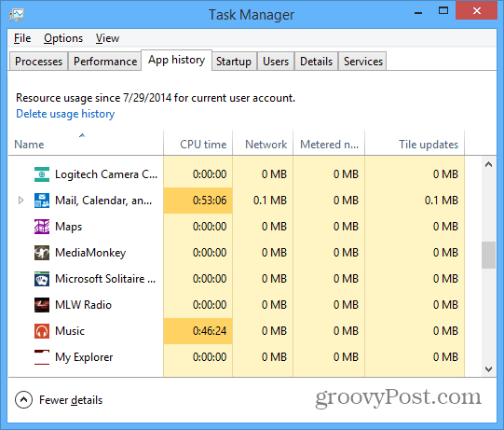Screen dimensions: 504x430
Task: Click the orange Music headphones icon
Action: (42, 331)
